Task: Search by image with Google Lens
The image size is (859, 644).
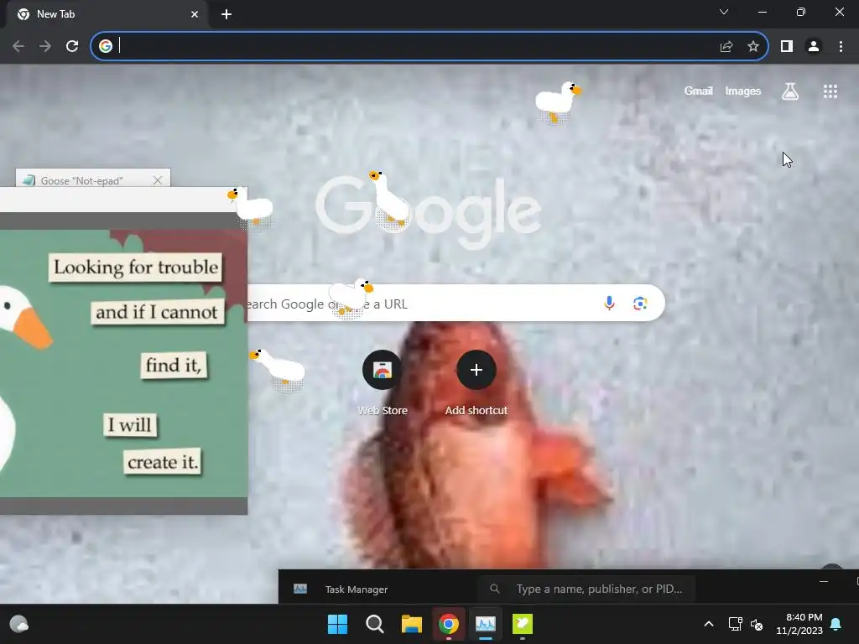Action: coord(640,304)
